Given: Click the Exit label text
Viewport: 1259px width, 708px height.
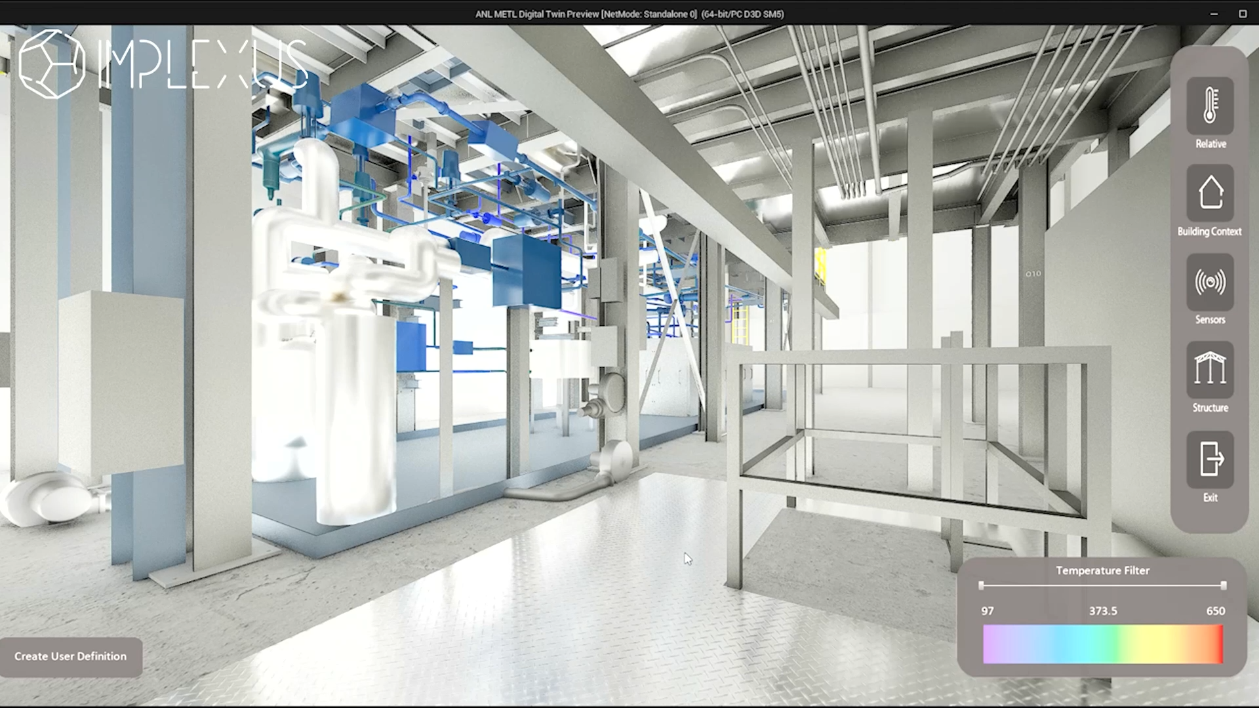Looking at the screenshot, I should click(x=1210, y=498).
